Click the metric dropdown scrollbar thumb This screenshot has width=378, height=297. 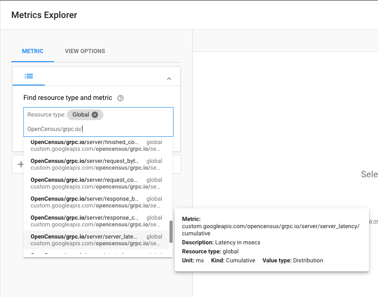pos(171,232)
